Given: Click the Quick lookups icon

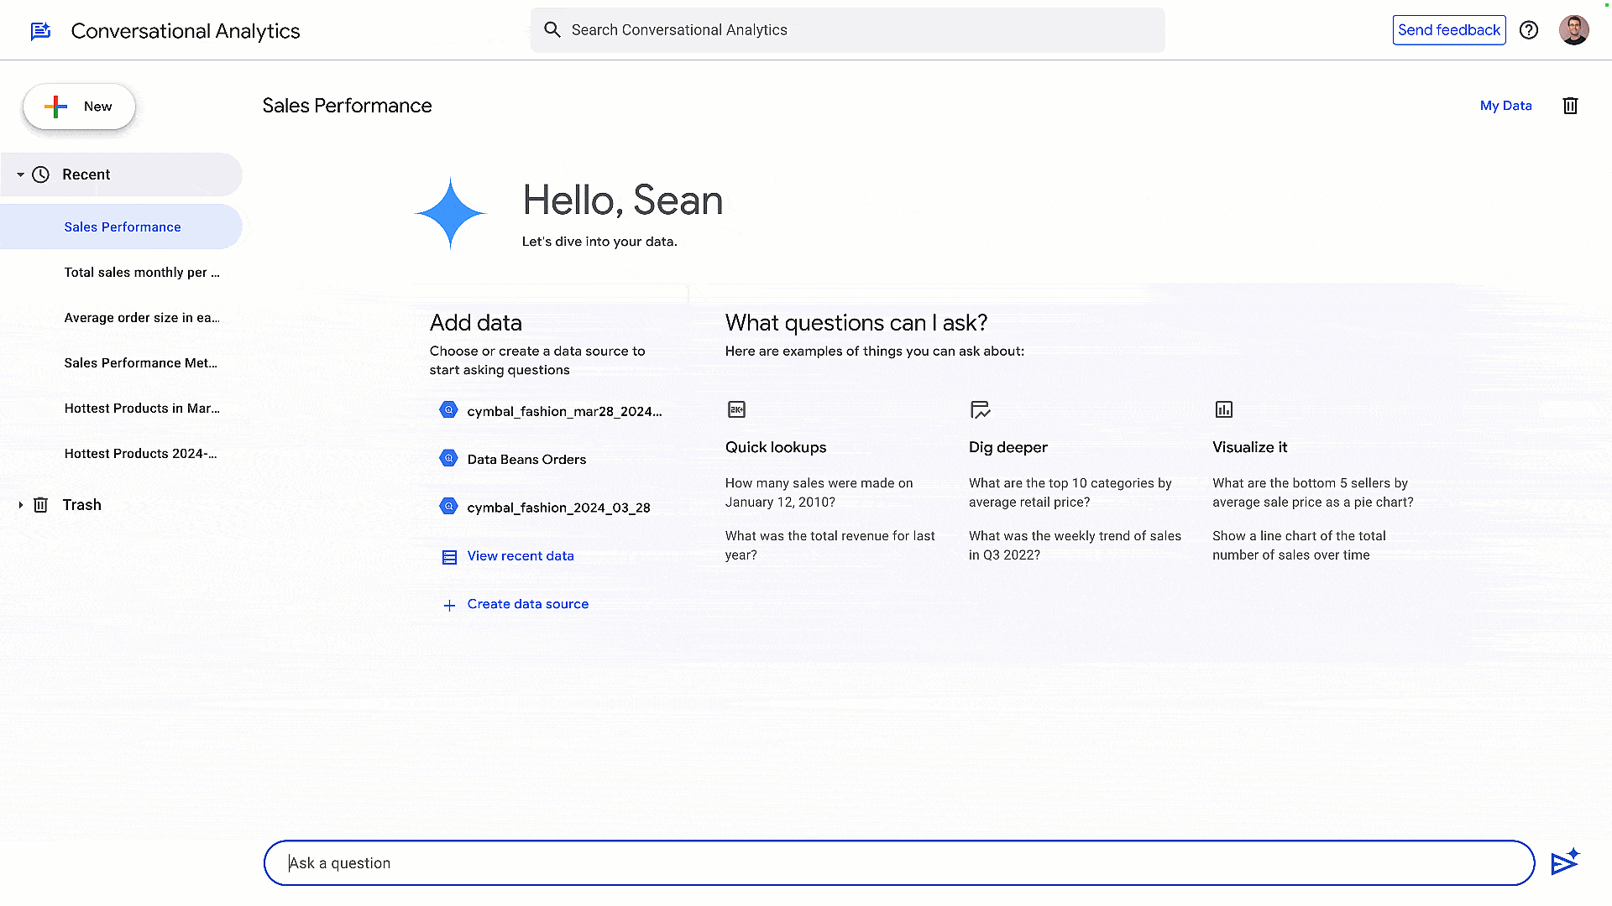Looking at the screenshot, I should point(736,409).
